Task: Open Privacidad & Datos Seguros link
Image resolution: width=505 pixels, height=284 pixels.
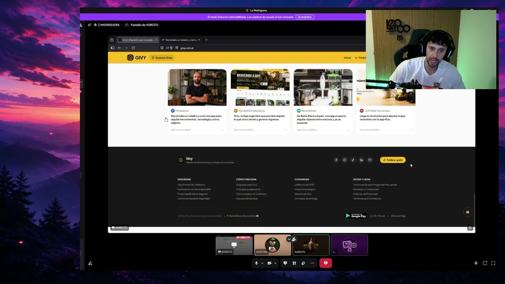Action: tap(193, 194)
